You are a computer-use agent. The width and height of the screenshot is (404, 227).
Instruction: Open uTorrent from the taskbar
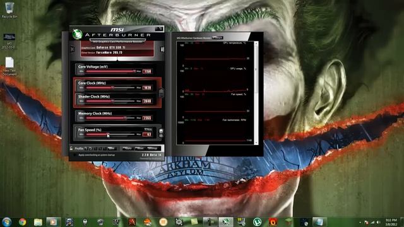tap(257, 222)
